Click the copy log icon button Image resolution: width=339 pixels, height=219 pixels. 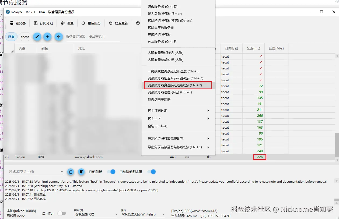coord(71,172)
